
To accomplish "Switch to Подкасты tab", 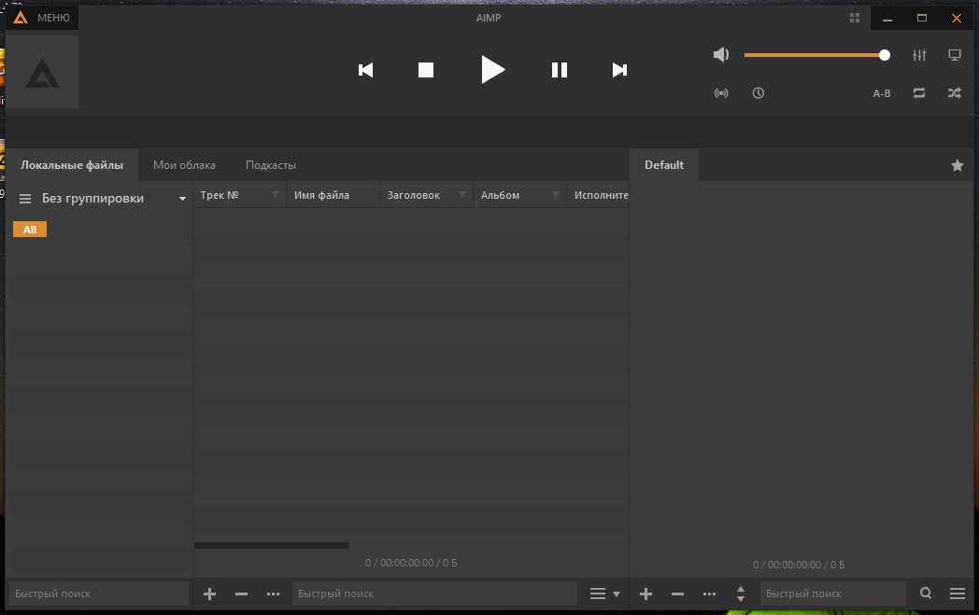I will 270,164.
